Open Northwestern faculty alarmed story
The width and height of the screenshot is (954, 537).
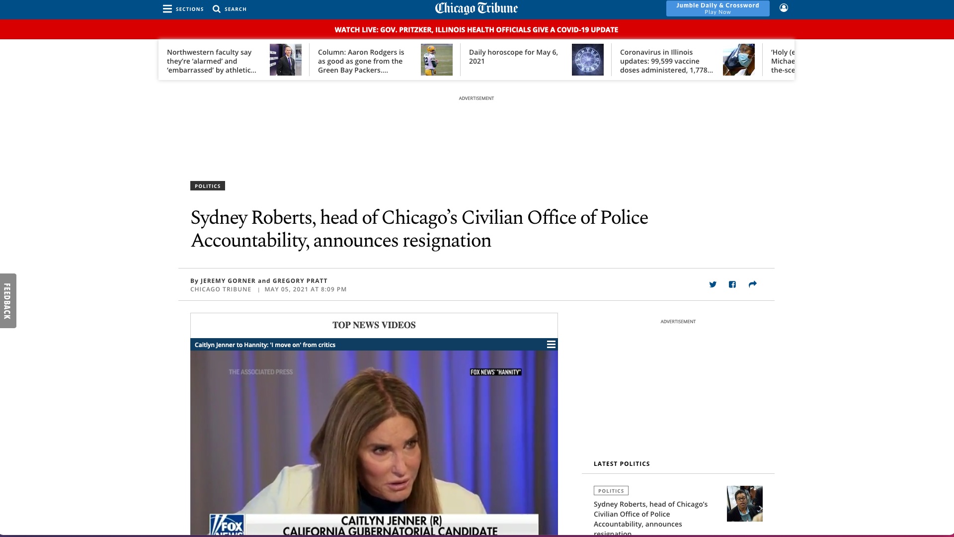212,61
